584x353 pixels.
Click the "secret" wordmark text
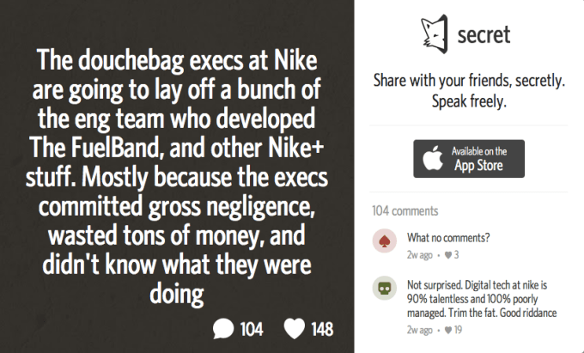484,35
